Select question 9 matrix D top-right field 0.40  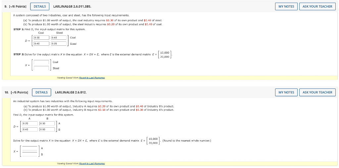(x=59, y=38)
